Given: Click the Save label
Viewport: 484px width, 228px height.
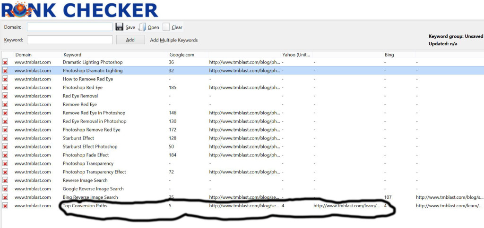Looking at the screenshot, I should (x=130, y=27).
